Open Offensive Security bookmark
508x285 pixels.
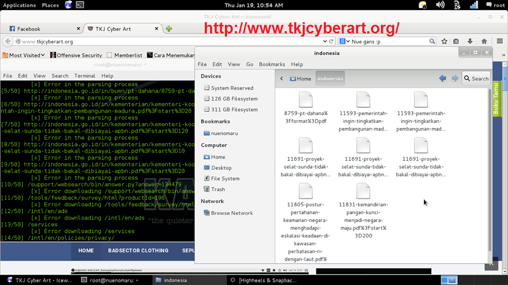click(x=76, y=56)
